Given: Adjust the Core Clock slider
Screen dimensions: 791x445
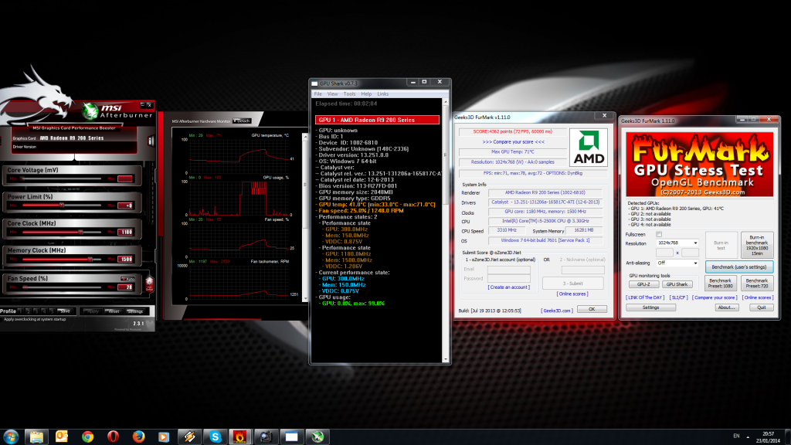Looking at the screenshot, I should [62, 232].
